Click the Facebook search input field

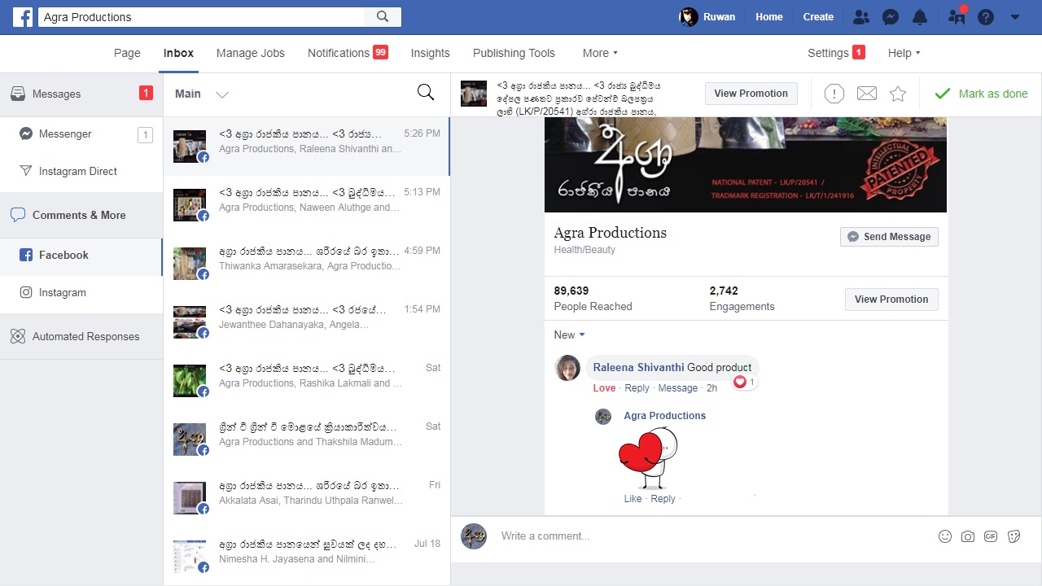(x=202, y=16)
